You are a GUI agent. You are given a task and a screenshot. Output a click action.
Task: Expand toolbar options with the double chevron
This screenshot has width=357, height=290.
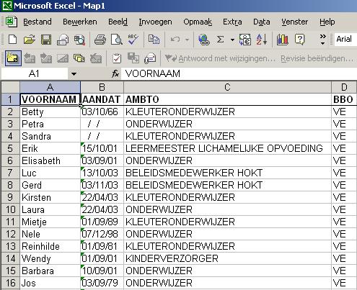tap(323, 39)
